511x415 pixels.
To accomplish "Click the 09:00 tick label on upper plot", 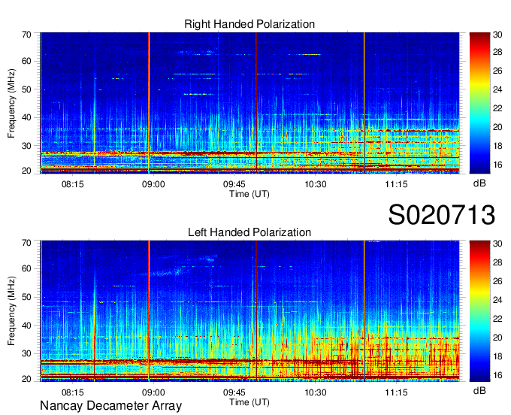I will coord(153,184).
